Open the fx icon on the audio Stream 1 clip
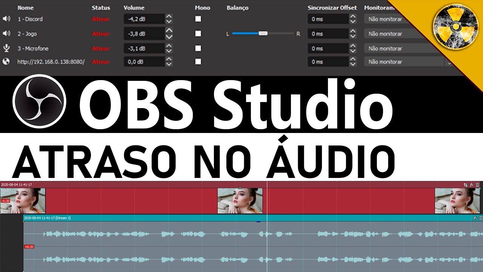This screenshot has width=483, height=272. [475, 218]
